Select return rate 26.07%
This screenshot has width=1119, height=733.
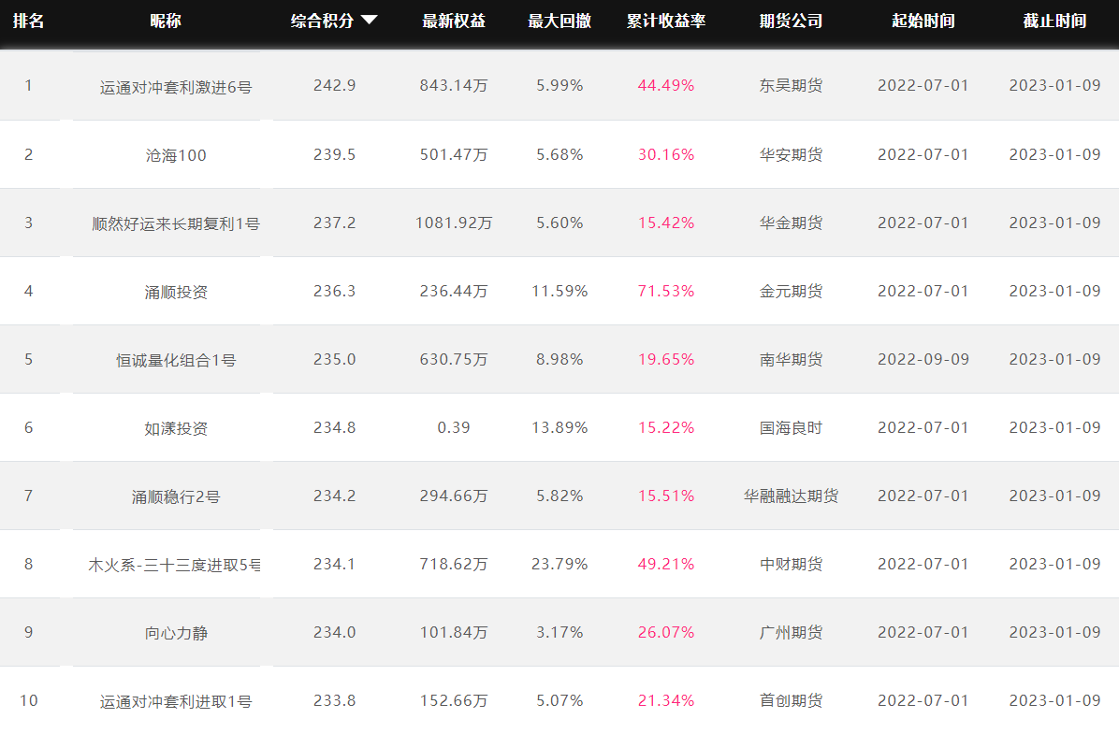point(666,632)
